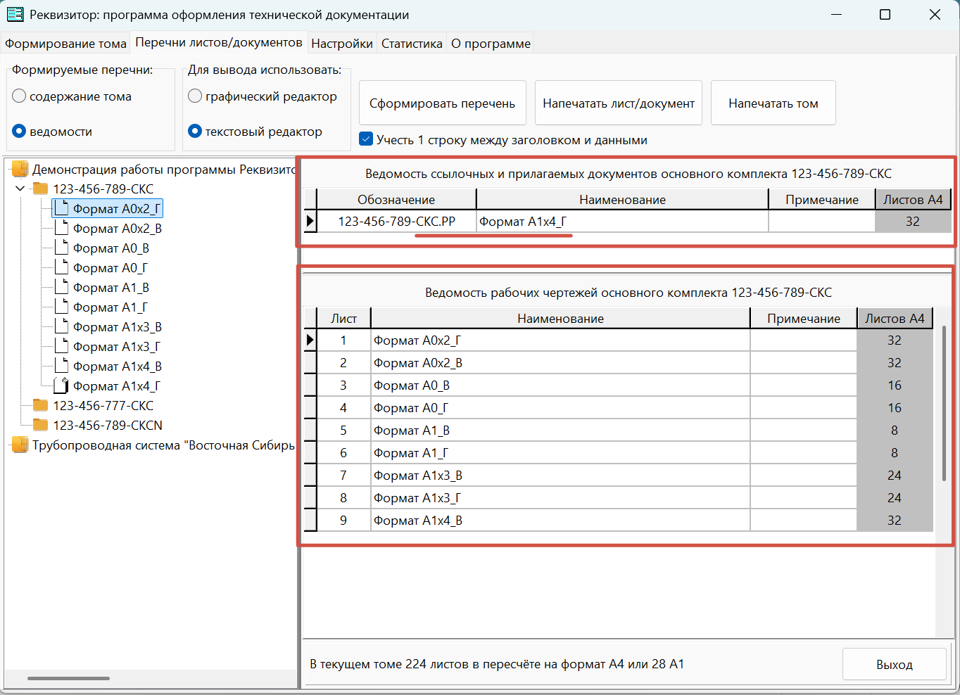
Task: Open the Настройки tab
Action: click(342, 44)
